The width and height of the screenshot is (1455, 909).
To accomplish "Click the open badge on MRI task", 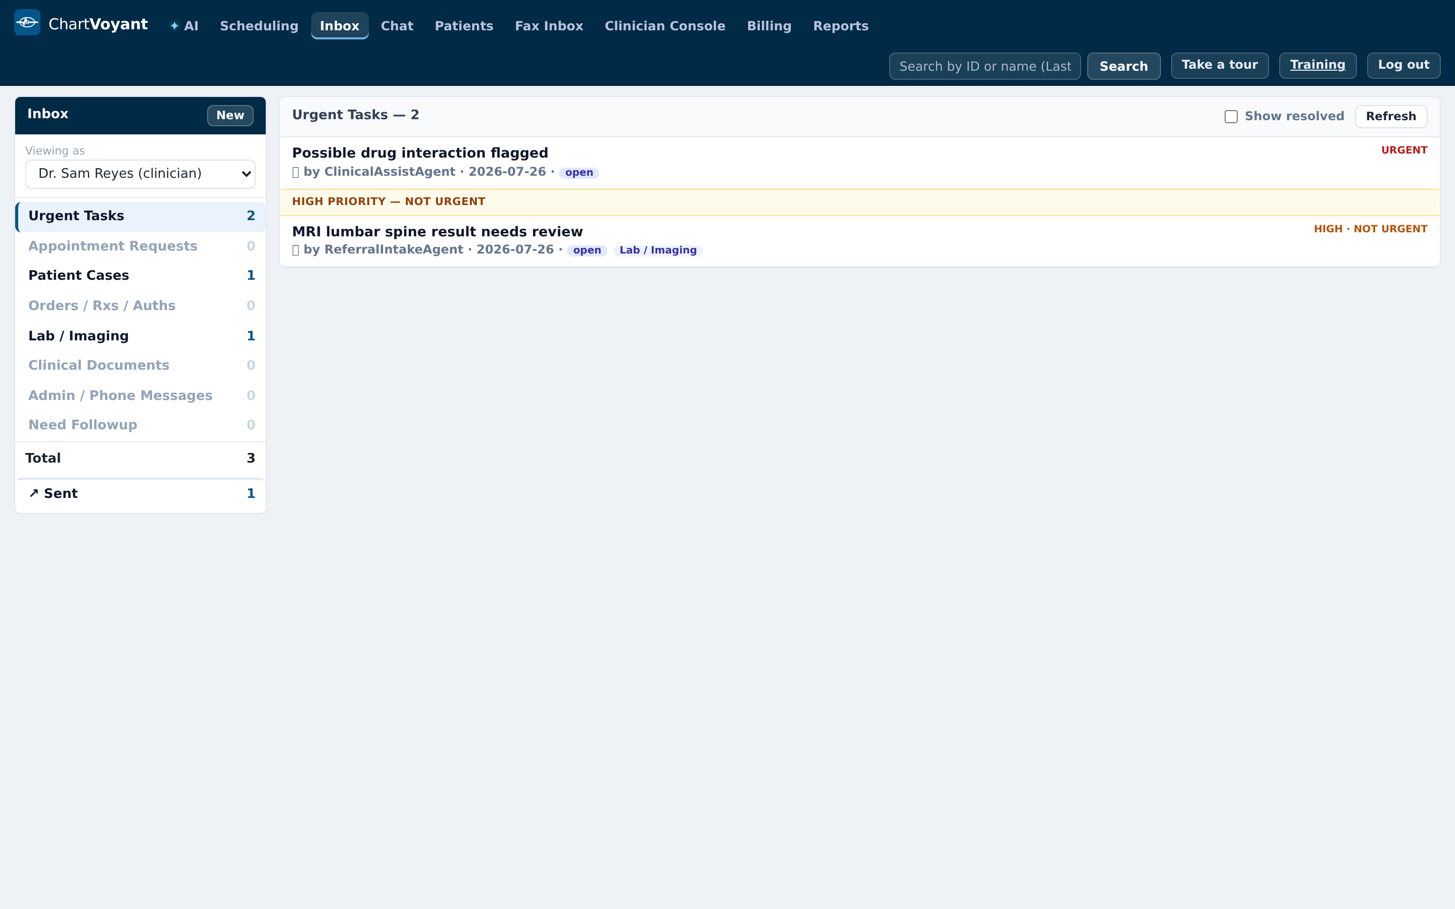I will tap(587, 250).
